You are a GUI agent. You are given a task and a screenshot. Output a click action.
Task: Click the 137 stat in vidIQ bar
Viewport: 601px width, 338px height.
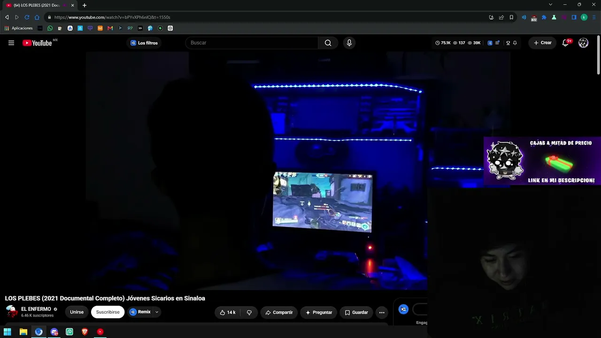pos(459,43)
